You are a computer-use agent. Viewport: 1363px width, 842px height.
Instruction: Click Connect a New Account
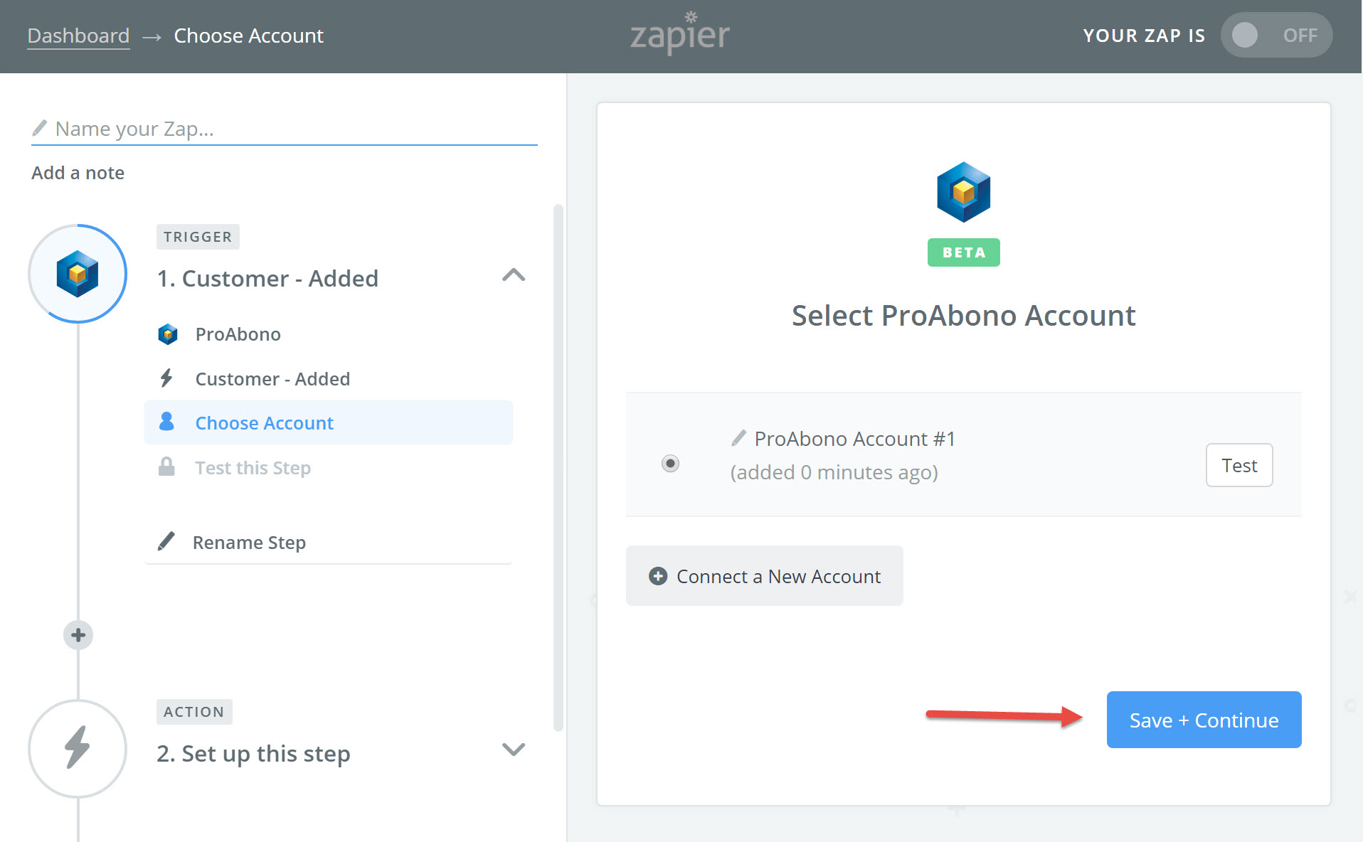click(x=764, y=576)
